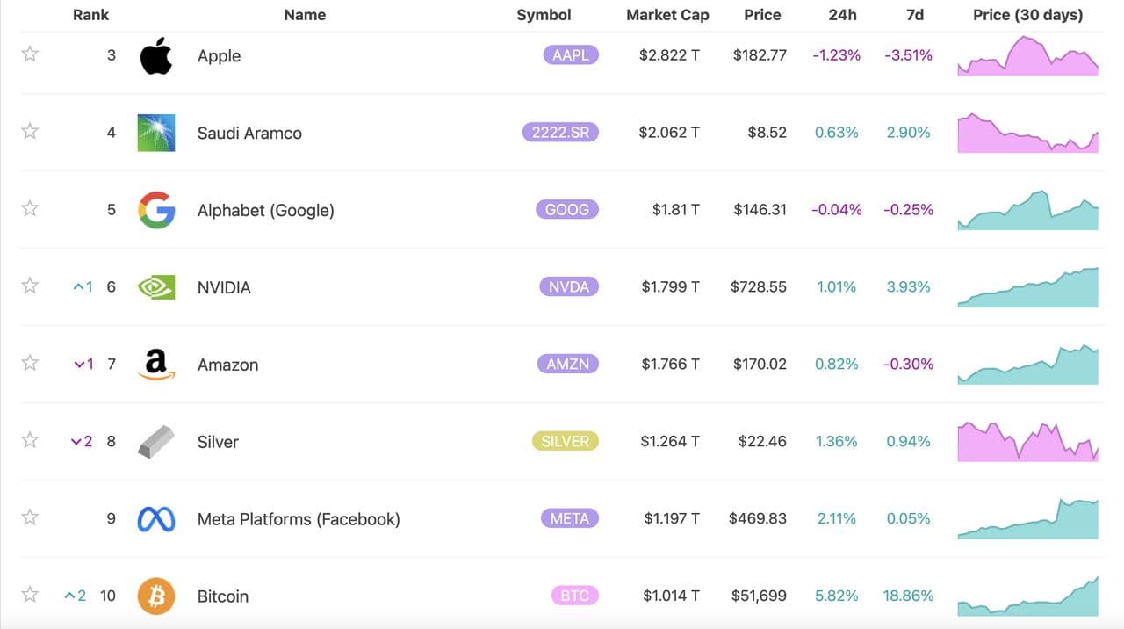Toggle the favorite star for NVIDIA

[30, 286]
